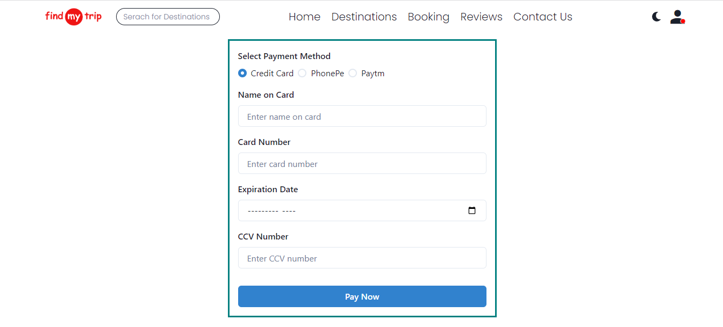The width and height of the screenshot is (723, 327).
Task: Click the findmytrip logo
Action: coord(73,16)
